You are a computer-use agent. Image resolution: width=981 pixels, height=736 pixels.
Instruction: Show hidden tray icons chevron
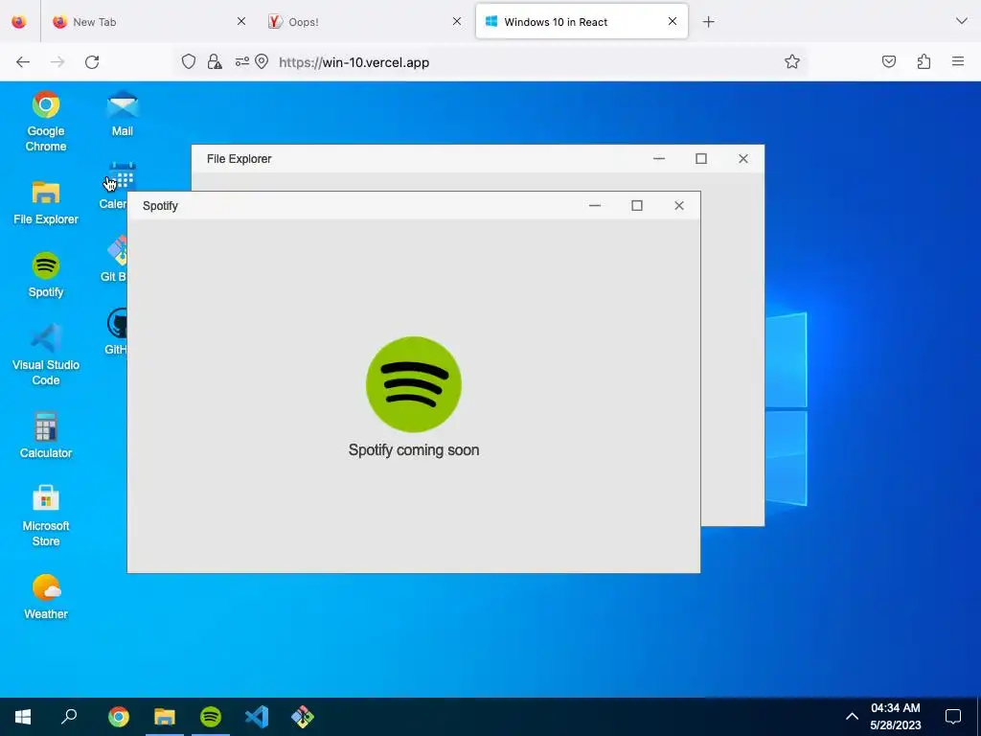coord(852,717)
